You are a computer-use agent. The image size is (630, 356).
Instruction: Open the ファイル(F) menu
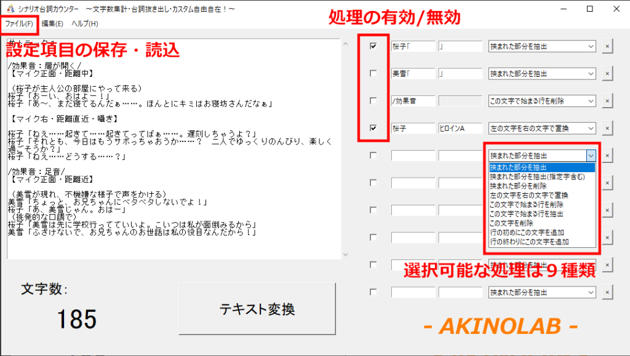point(19,24)
